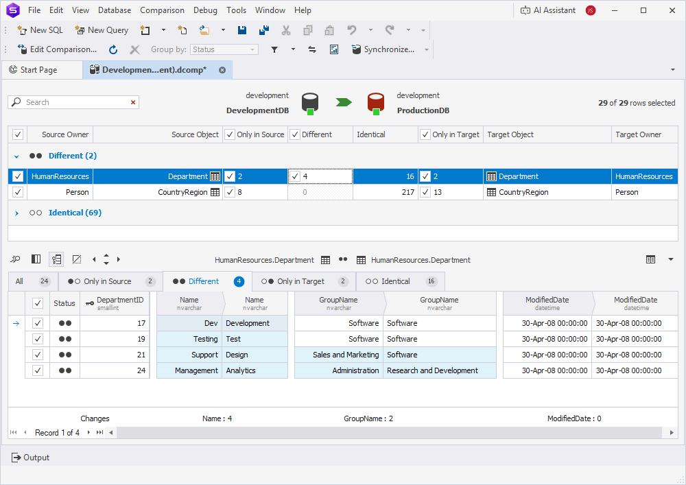
Task: Cut selection using the toolbar scissors icon
Action: click(x=286, y=30)
